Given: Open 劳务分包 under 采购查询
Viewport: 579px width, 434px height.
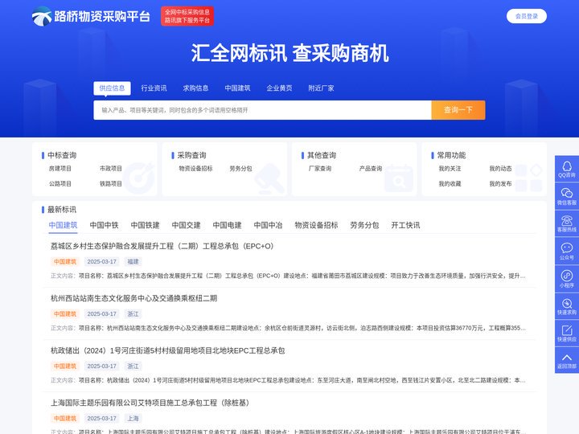Looking at the screenshot, I should tap(240, 169).
